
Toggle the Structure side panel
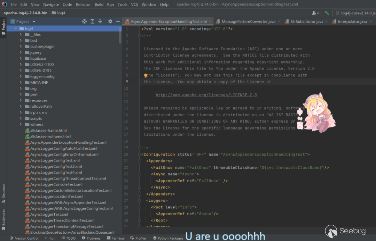tap(3, 191)
